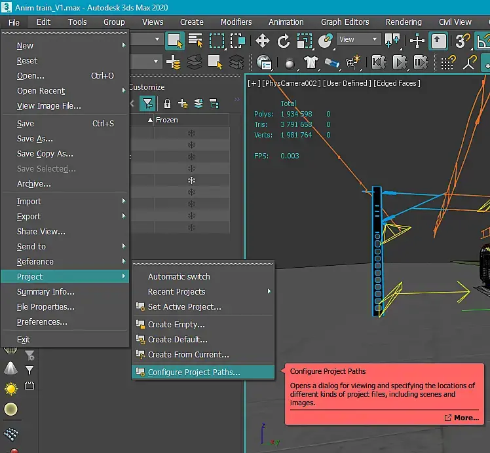
Task: Click the funnel with gear filter icon
Action: point(29,355)
